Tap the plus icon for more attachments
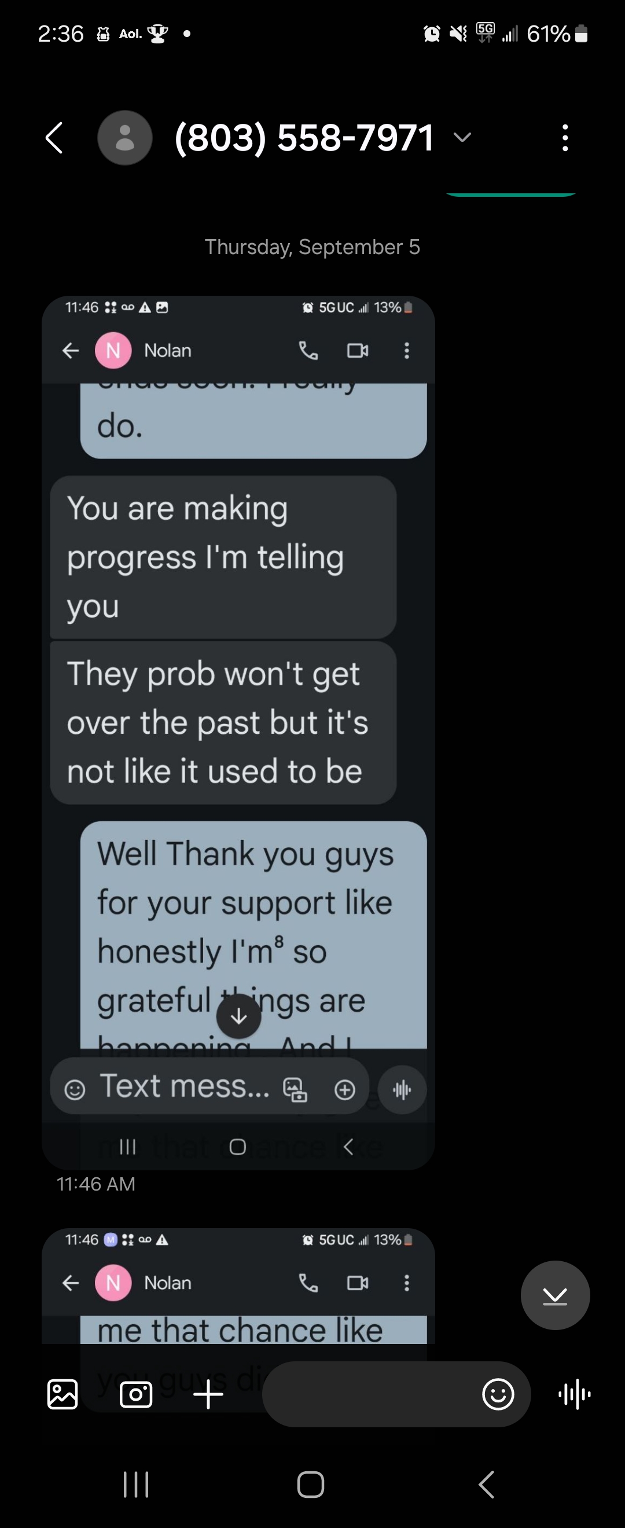The image size is (625, 1528). [x=208, y=1394]
